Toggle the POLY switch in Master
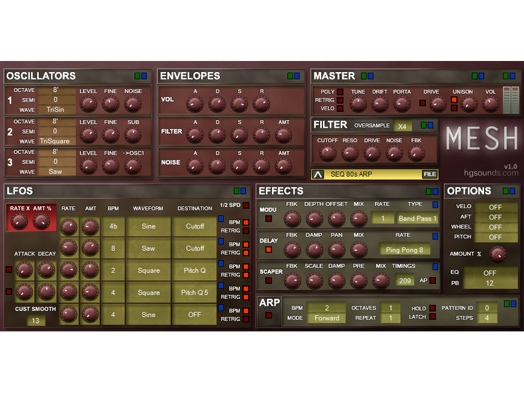This screenshot has width=524, height=393. pos(340,92)
